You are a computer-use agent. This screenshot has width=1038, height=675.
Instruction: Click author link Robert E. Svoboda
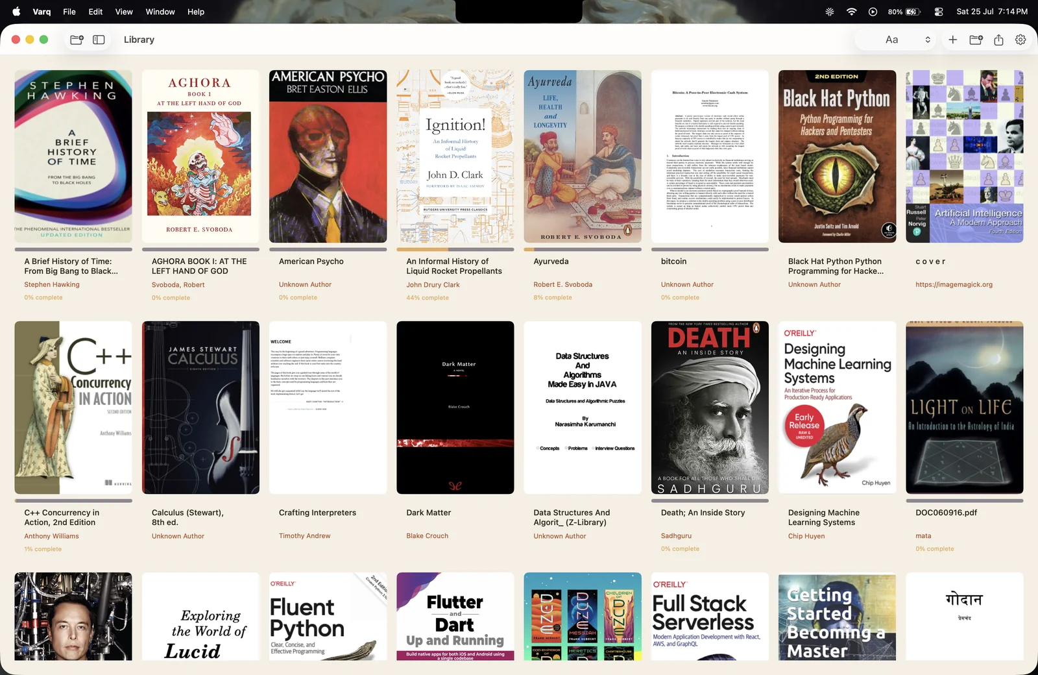562,284
